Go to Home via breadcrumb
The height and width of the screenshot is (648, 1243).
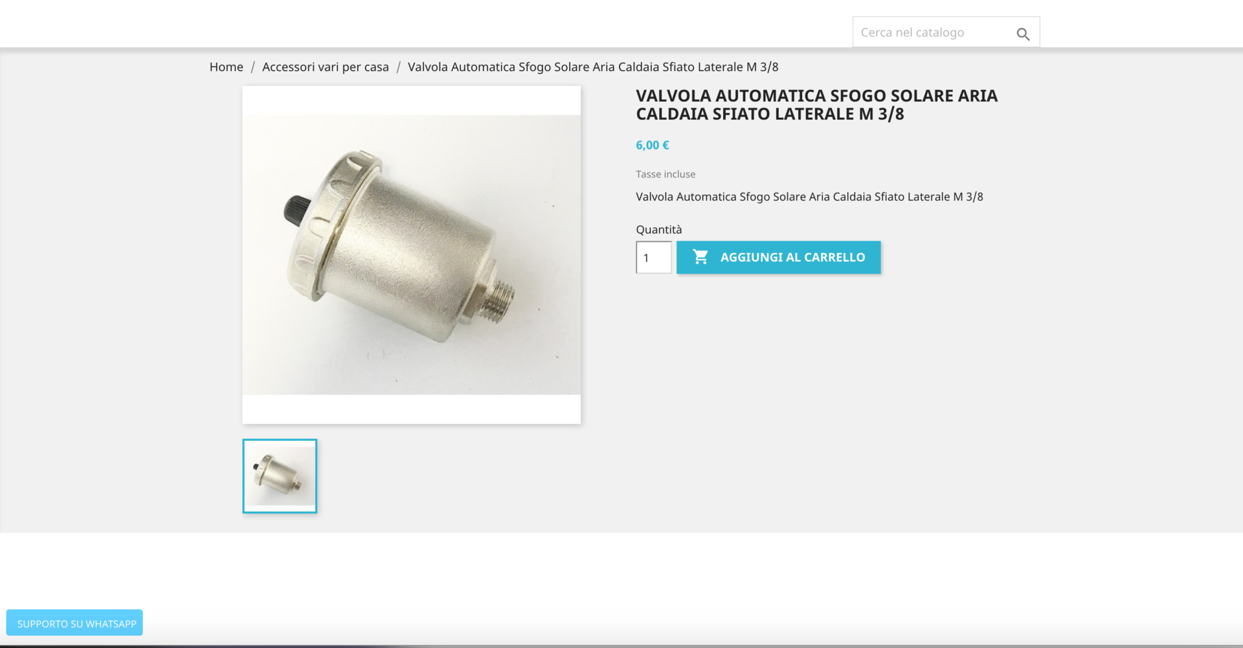click(227, 67)
